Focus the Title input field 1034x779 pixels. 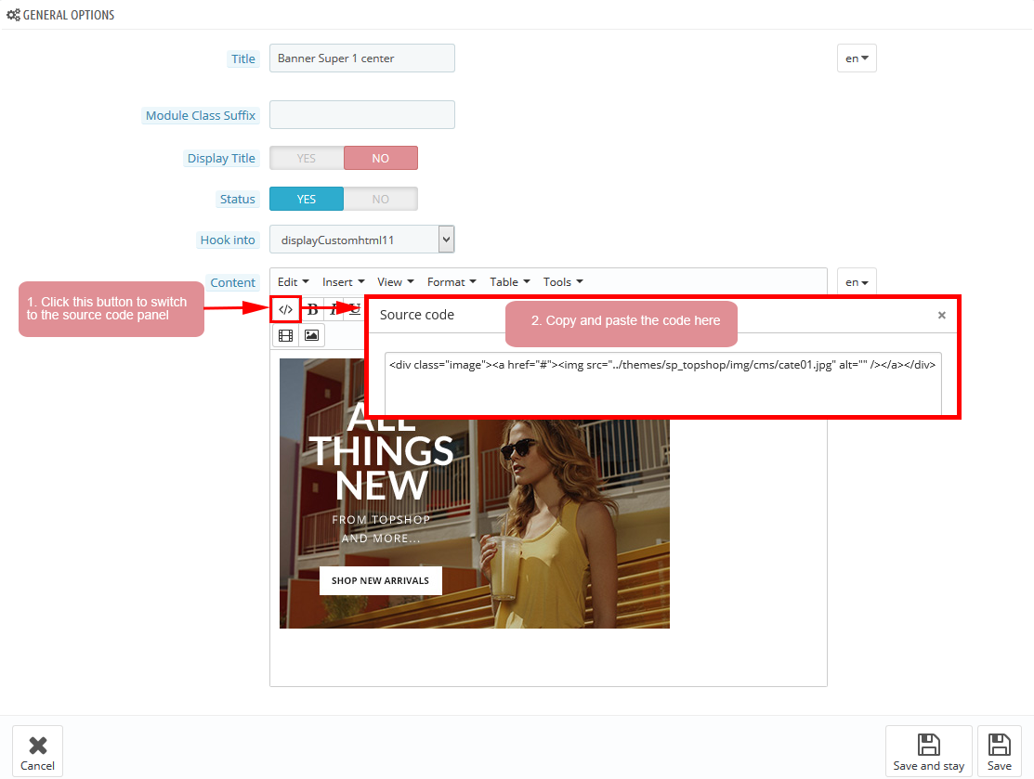[x=362, y=58]
